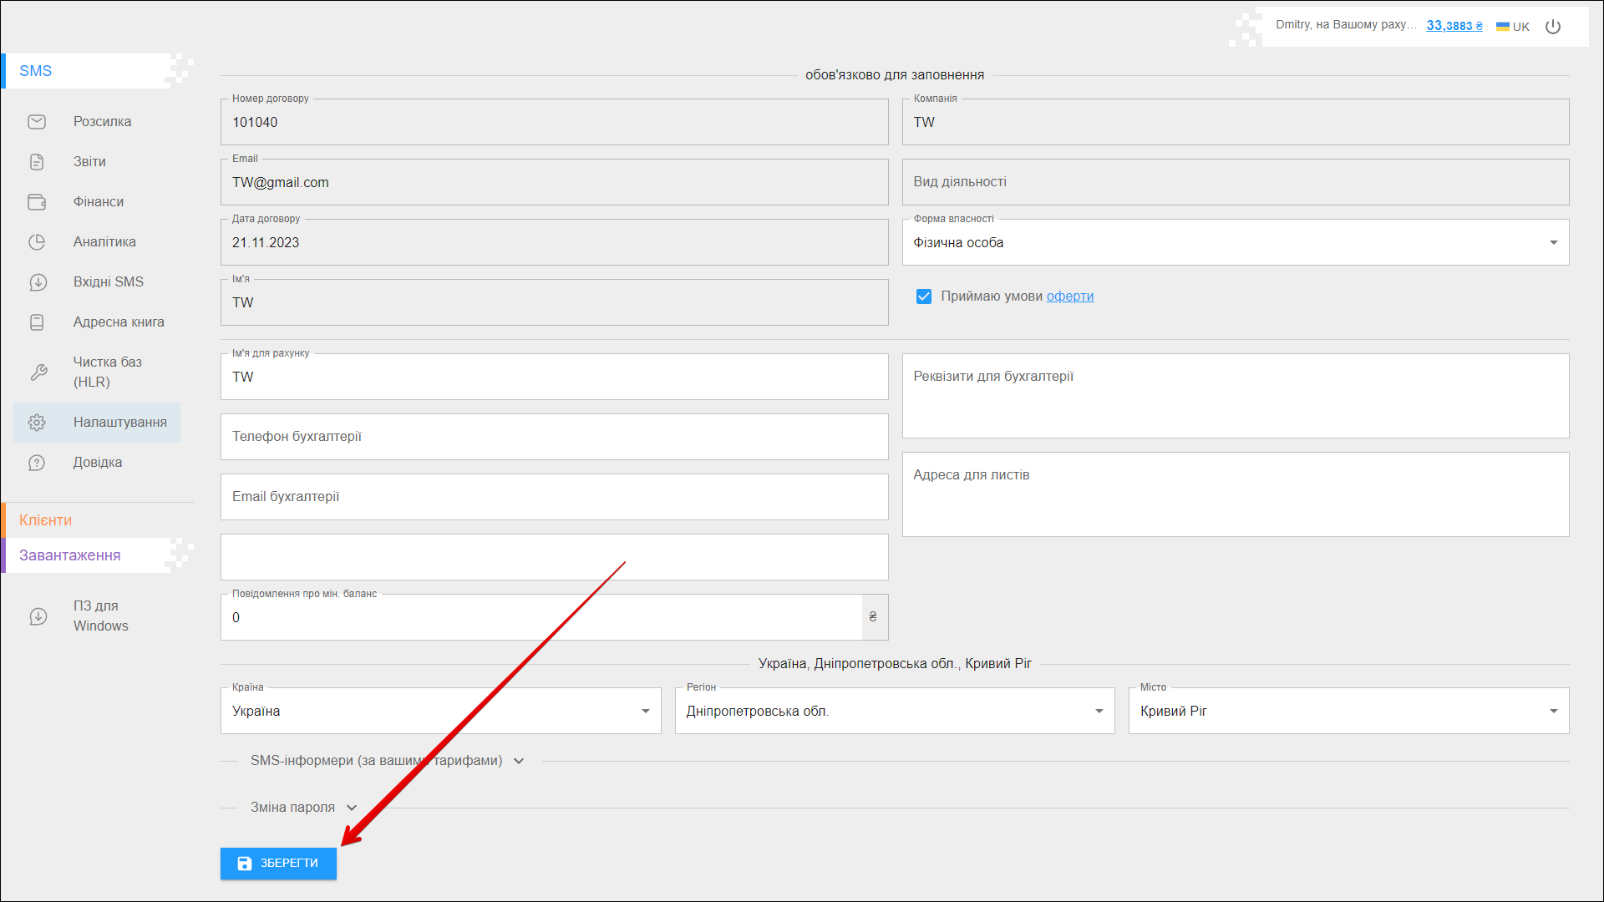Click the HLR wrench icon
Image resolution: width=1604 pixels, height=902 pixels.
(x=38, y=372)
